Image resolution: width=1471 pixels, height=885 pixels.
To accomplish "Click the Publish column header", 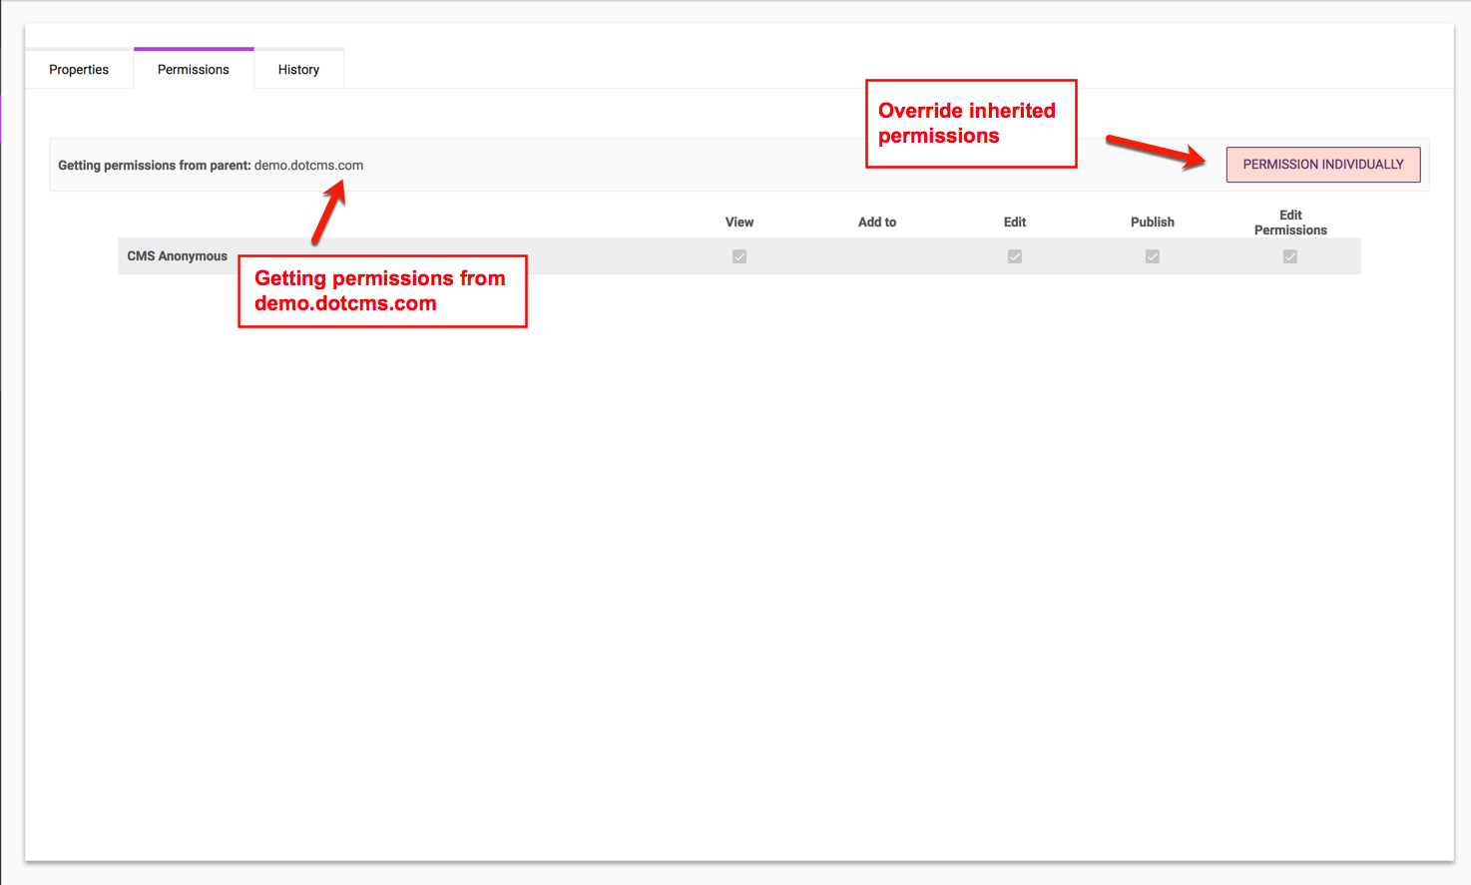I will 1153,222.
